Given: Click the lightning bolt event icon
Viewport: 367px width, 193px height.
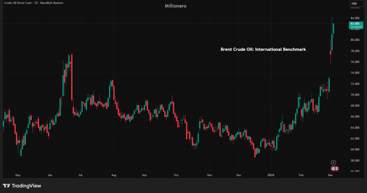Looking at the screenshot, I should coord(333,163).
